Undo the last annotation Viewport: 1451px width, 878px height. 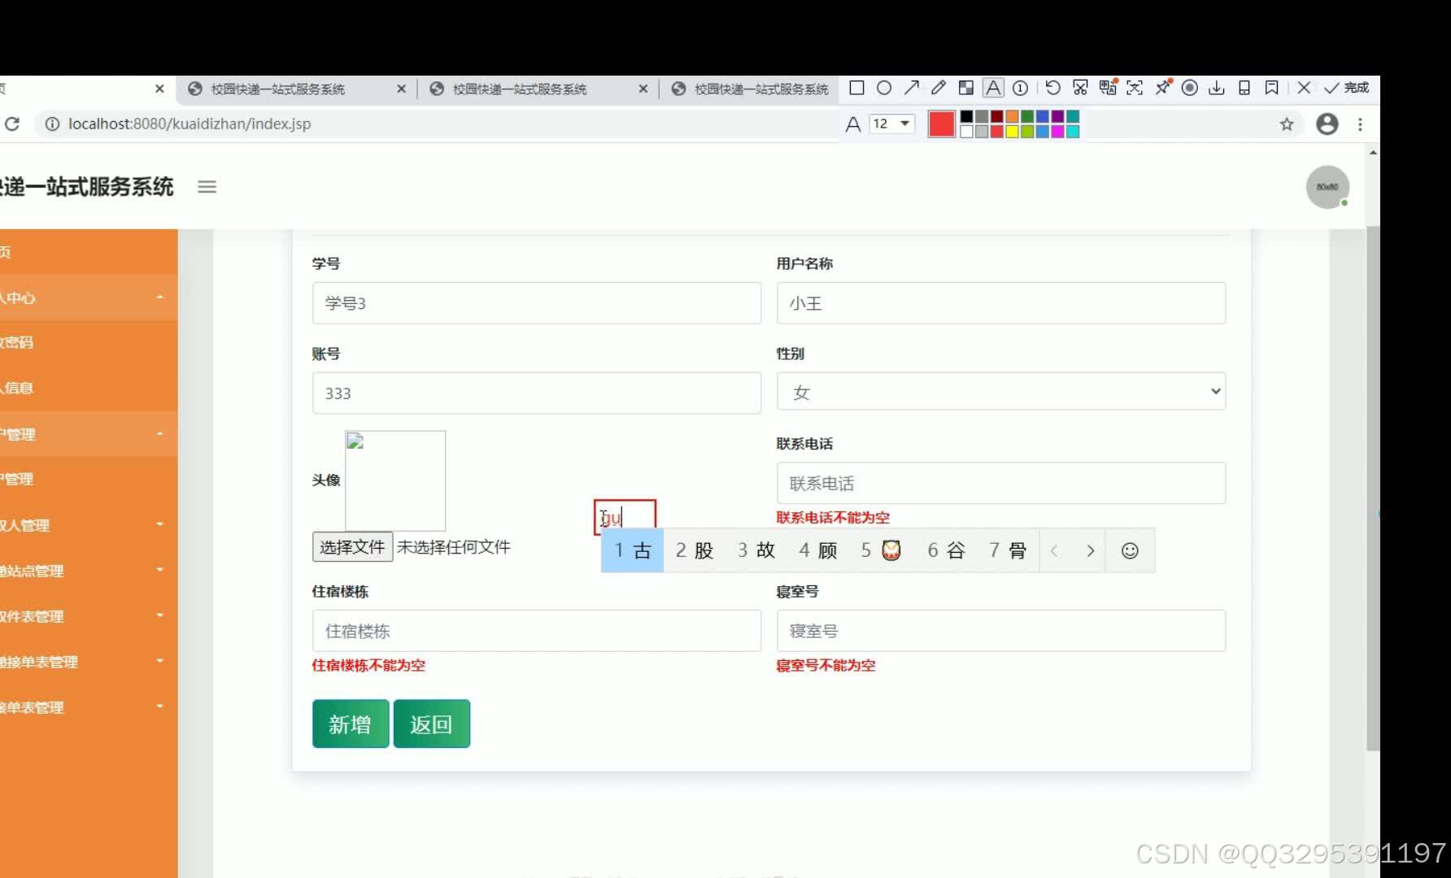[1053, 88]
